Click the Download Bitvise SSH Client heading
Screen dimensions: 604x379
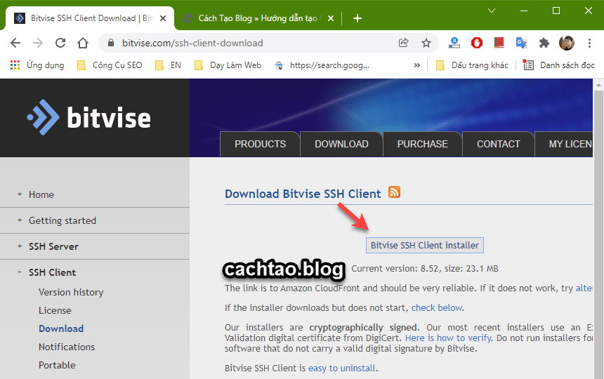pyautogui.click(x=303, y=194)
